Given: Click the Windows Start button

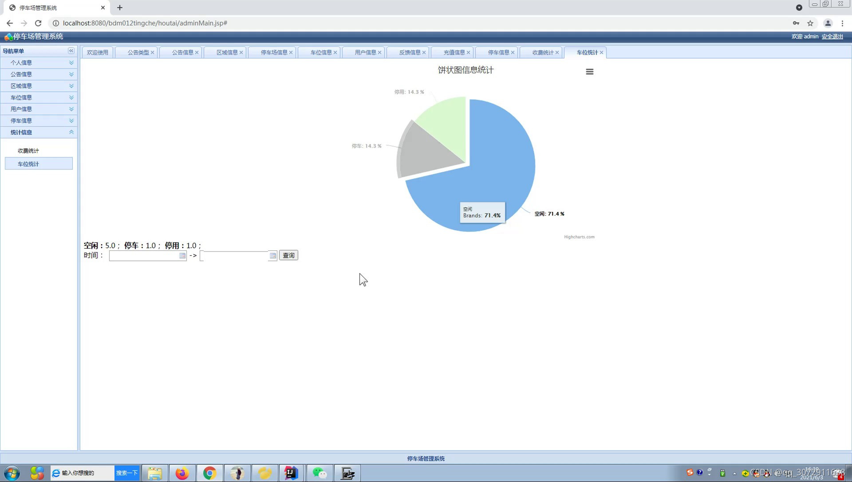Looking at the screenshot, I should [x=12, y=473].
